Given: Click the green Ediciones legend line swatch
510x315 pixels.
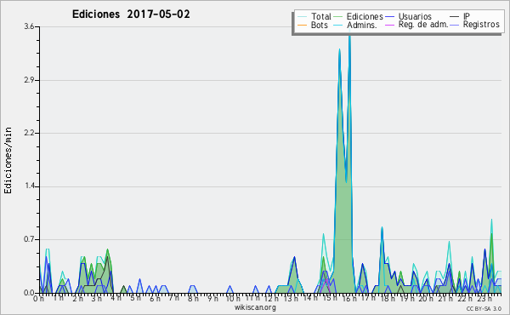Looking at the screenshot, I should click(x=338, y=17).
